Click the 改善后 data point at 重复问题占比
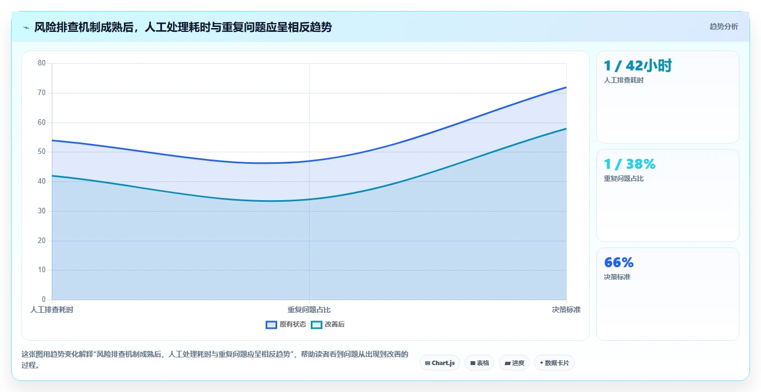The image size is (761, 392). click(x=309, y=199)
